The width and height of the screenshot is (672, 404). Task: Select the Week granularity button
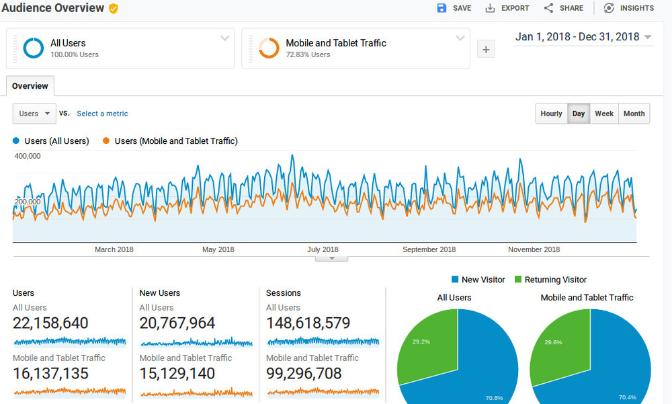(604, 114)
